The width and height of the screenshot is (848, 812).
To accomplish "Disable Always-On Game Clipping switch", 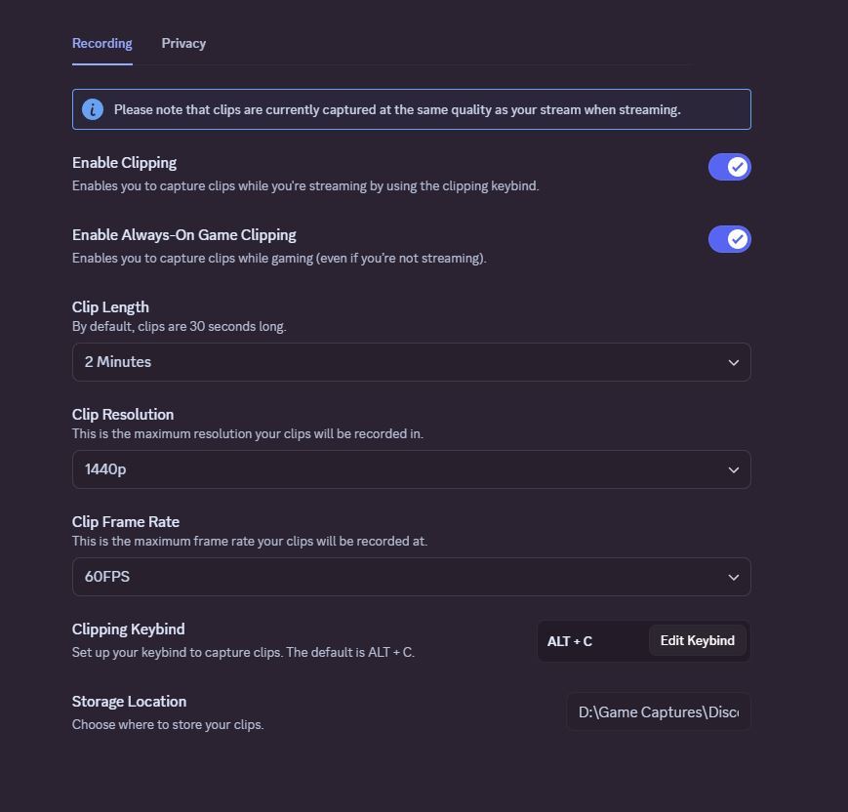I will pyautogui.click(x=729, y=239).
